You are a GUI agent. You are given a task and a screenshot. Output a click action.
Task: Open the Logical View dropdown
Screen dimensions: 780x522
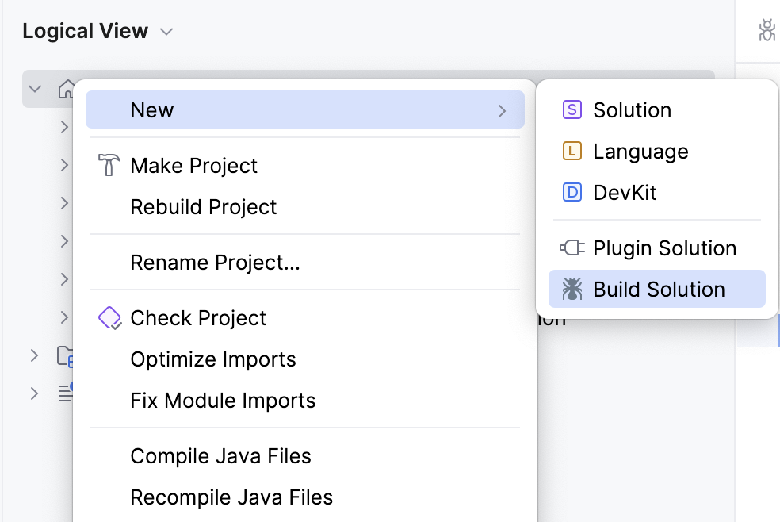(x=166, y=32)
